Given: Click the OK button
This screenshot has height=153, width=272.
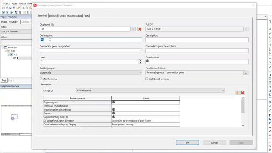Looking at the screenshot, I should [x=187, y=143].
